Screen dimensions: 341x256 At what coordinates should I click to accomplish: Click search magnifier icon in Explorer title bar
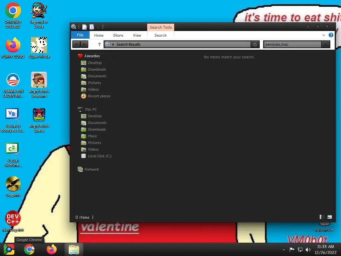(x=74, y=27)
